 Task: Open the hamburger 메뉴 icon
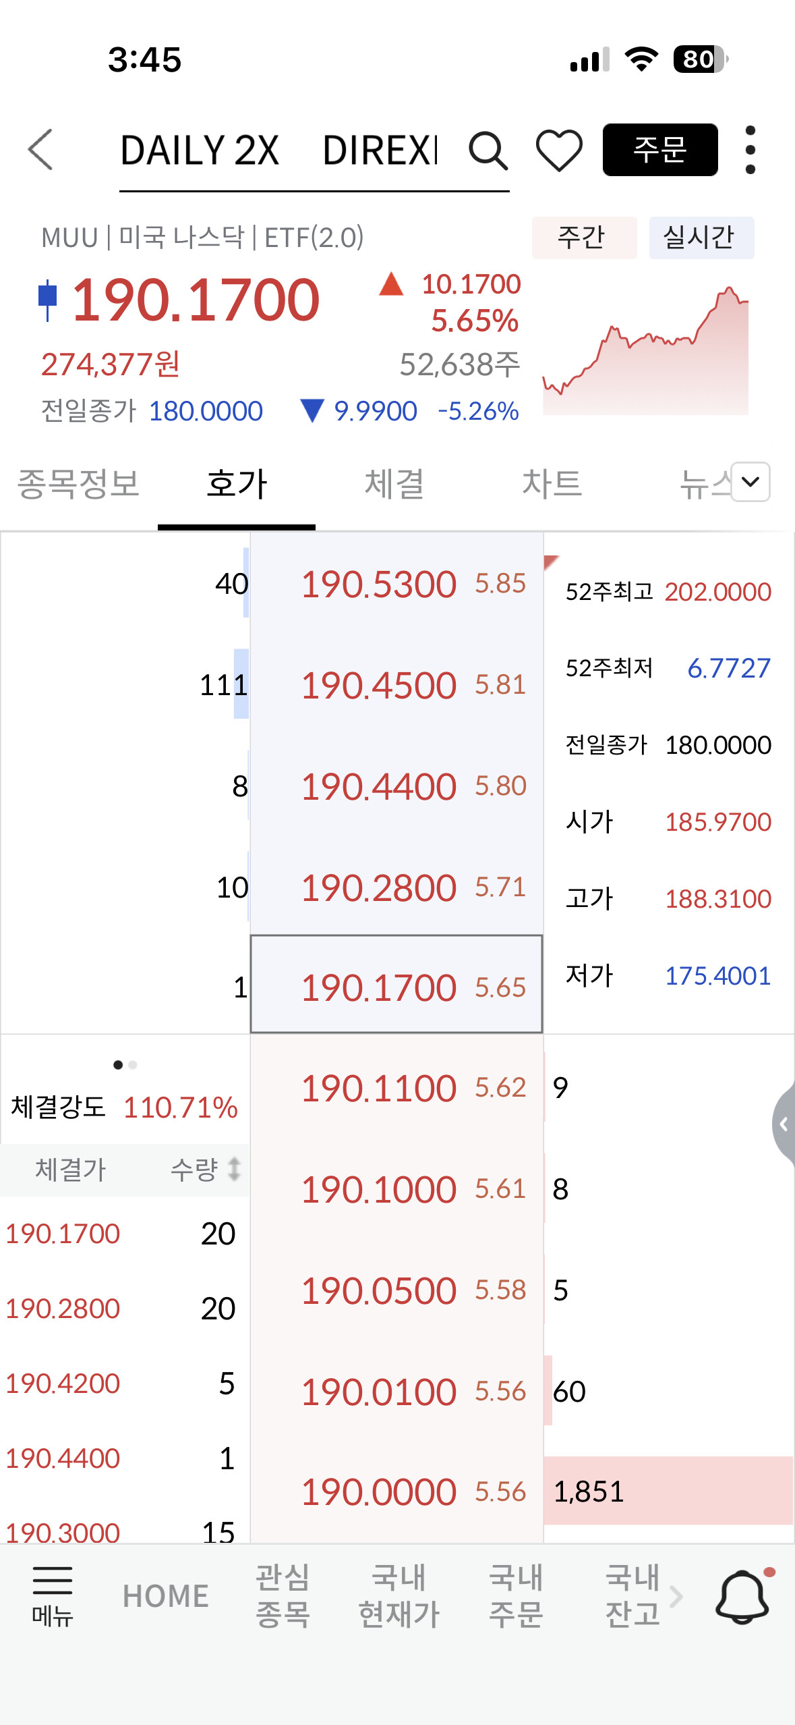pos(53,1596)
